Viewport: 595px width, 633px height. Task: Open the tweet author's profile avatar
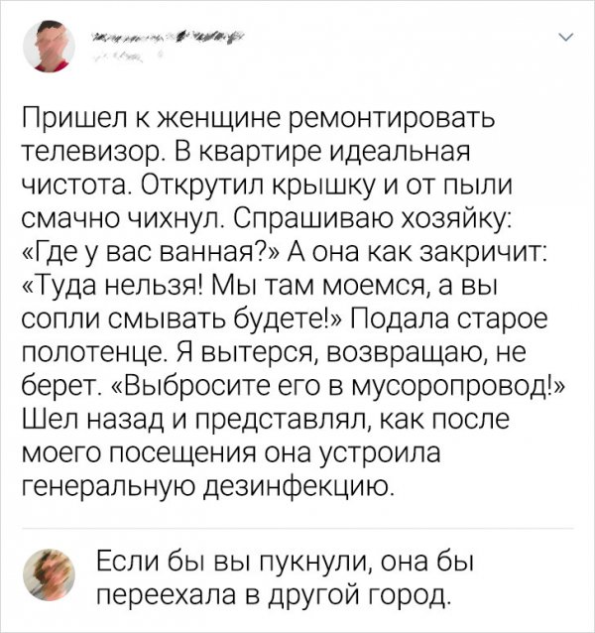click(x=46, y=46)
